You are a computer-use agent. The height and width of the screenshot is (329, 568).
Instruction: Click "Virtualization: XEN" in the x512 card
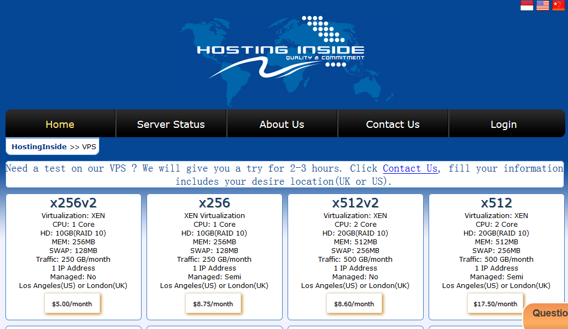496,216
